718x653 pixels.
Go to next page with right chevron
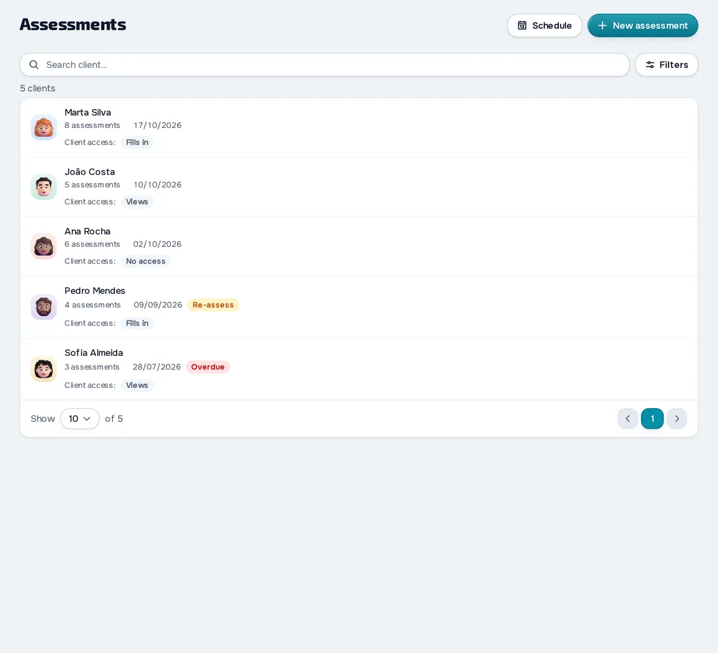(677, 419)
